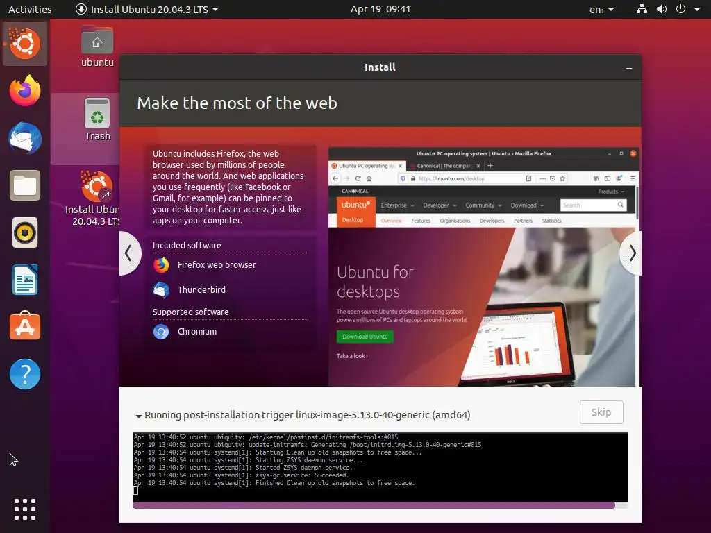Open Ubuntu Software store from the dock
This screenshot has height=533, width=711.
[x=25, y=326]
